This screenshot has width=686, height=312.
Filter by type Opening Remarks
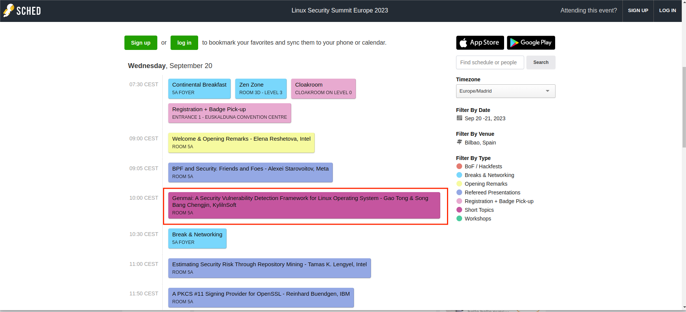coord(486,184)
